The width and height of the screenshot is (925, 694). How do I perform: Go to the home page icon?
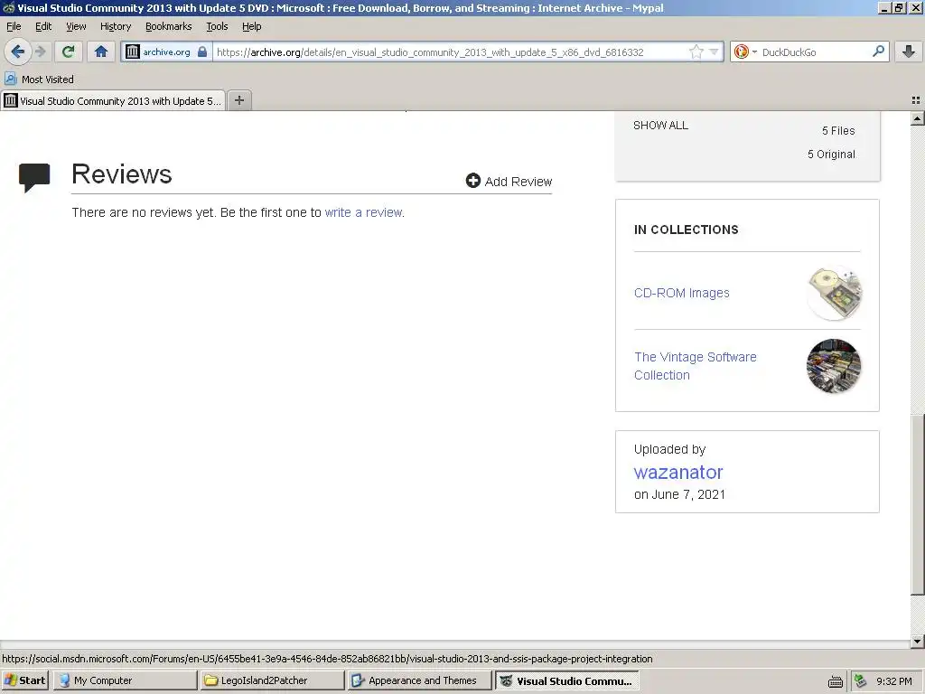pos(101,52)
